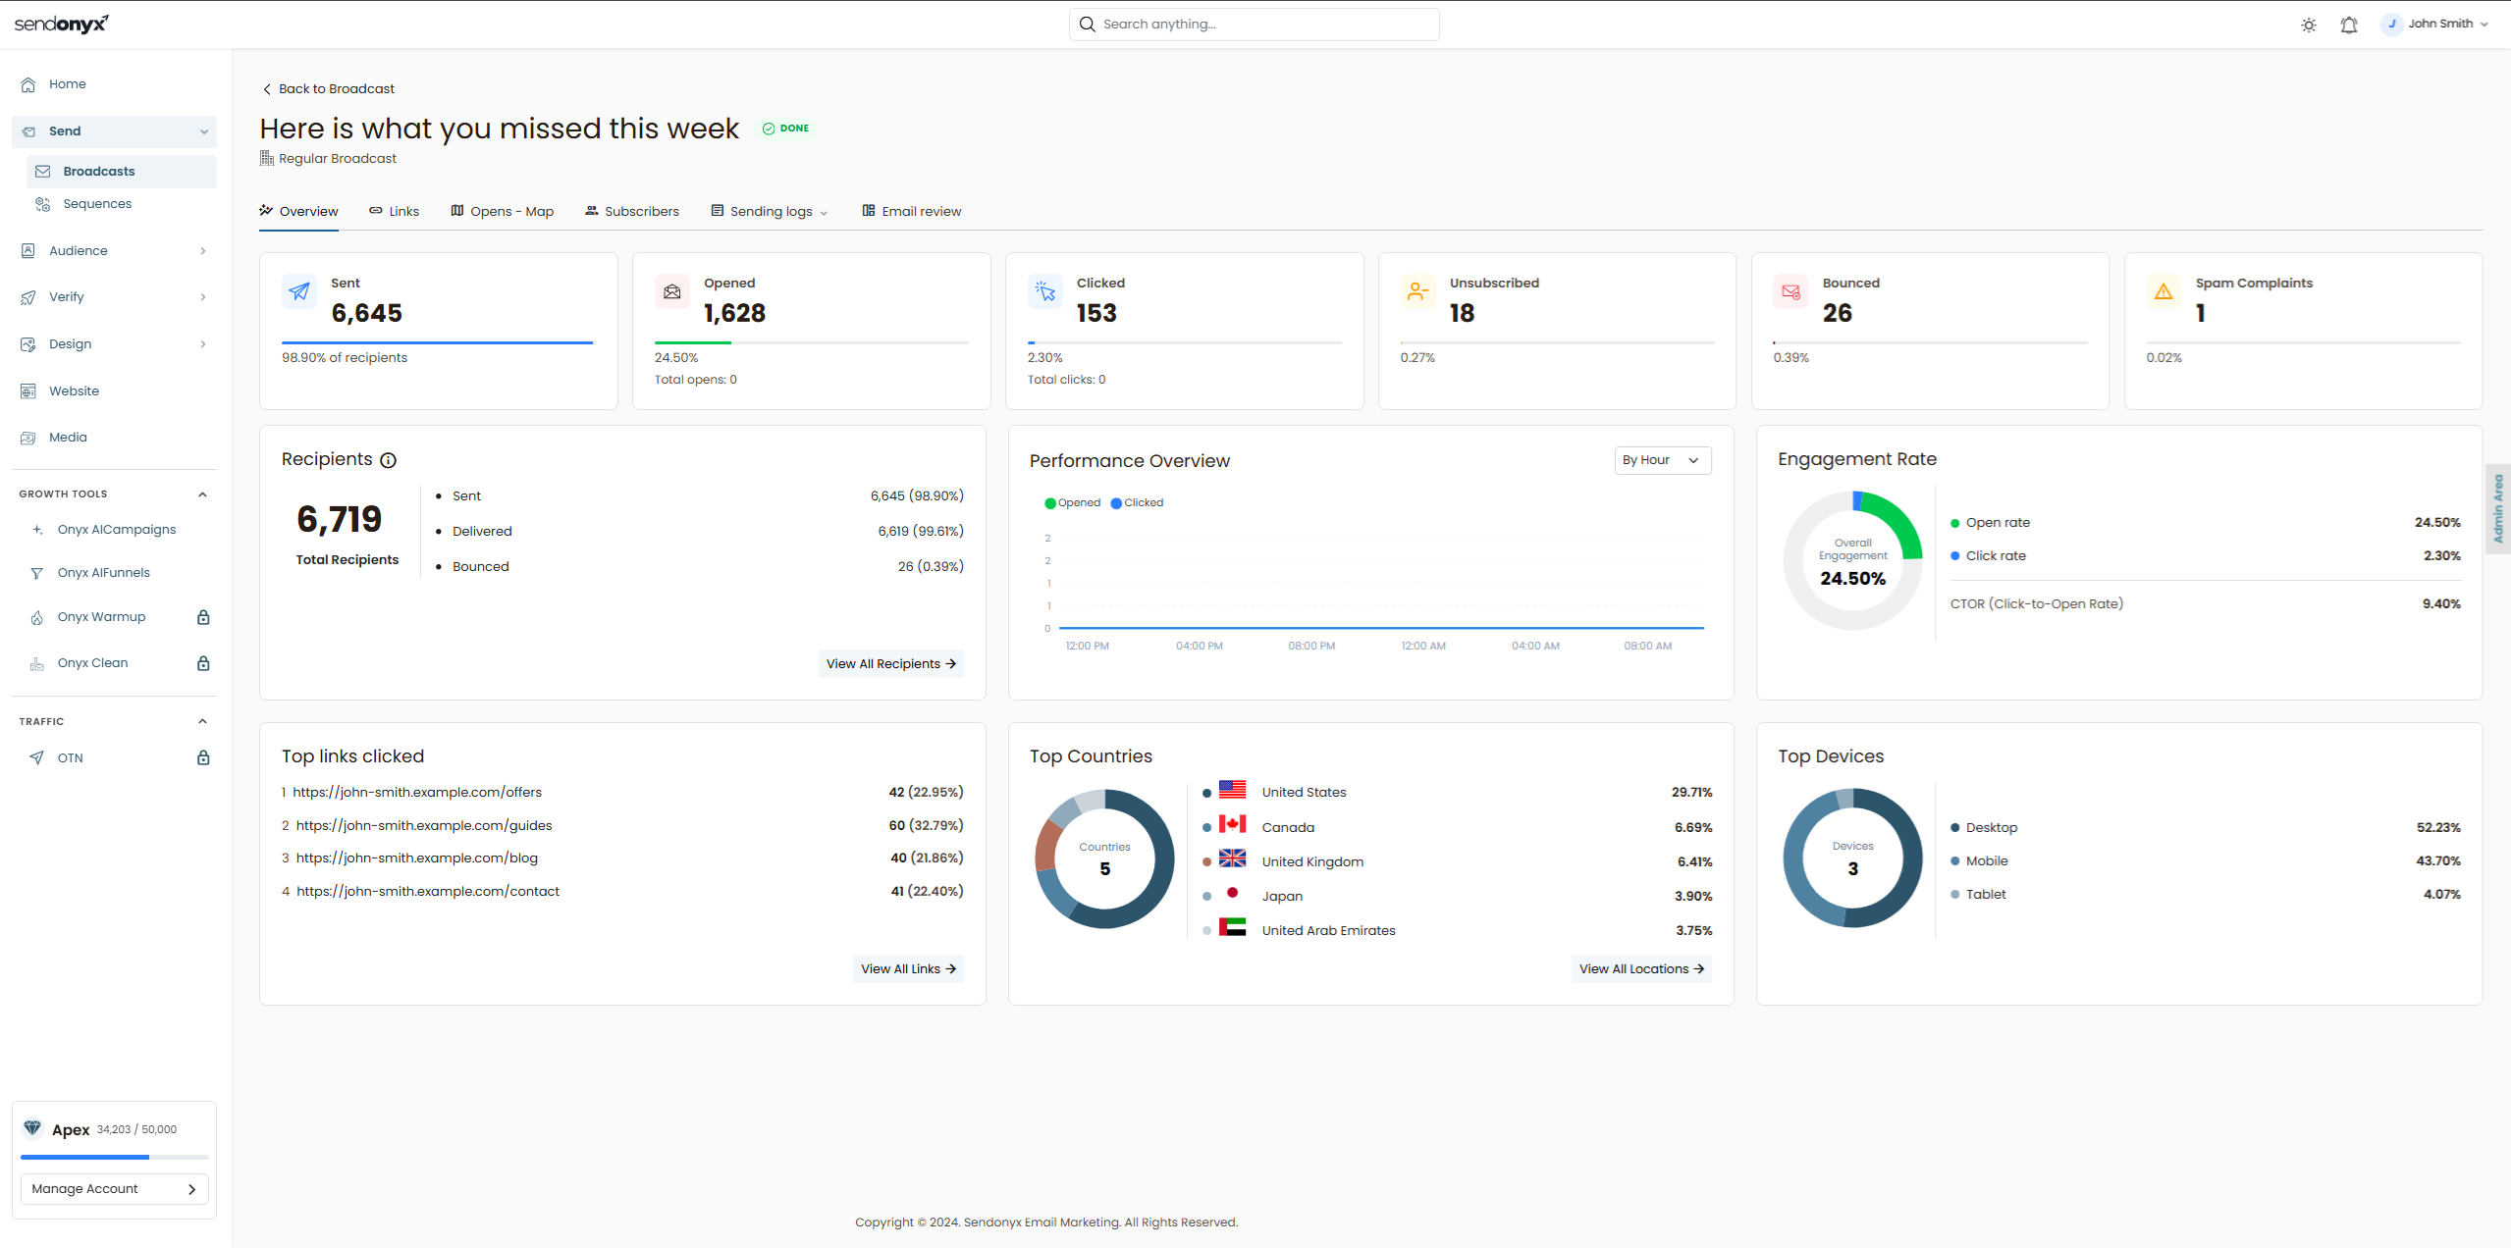Toggle the Opened series in chart legend
The height and width of the screenshot is (1248, 2511).
click(1072, 502)
